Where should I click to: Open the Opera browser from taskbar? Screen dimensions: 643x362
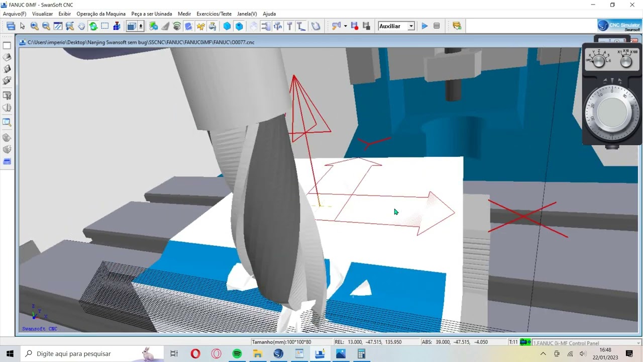(195, 354)
